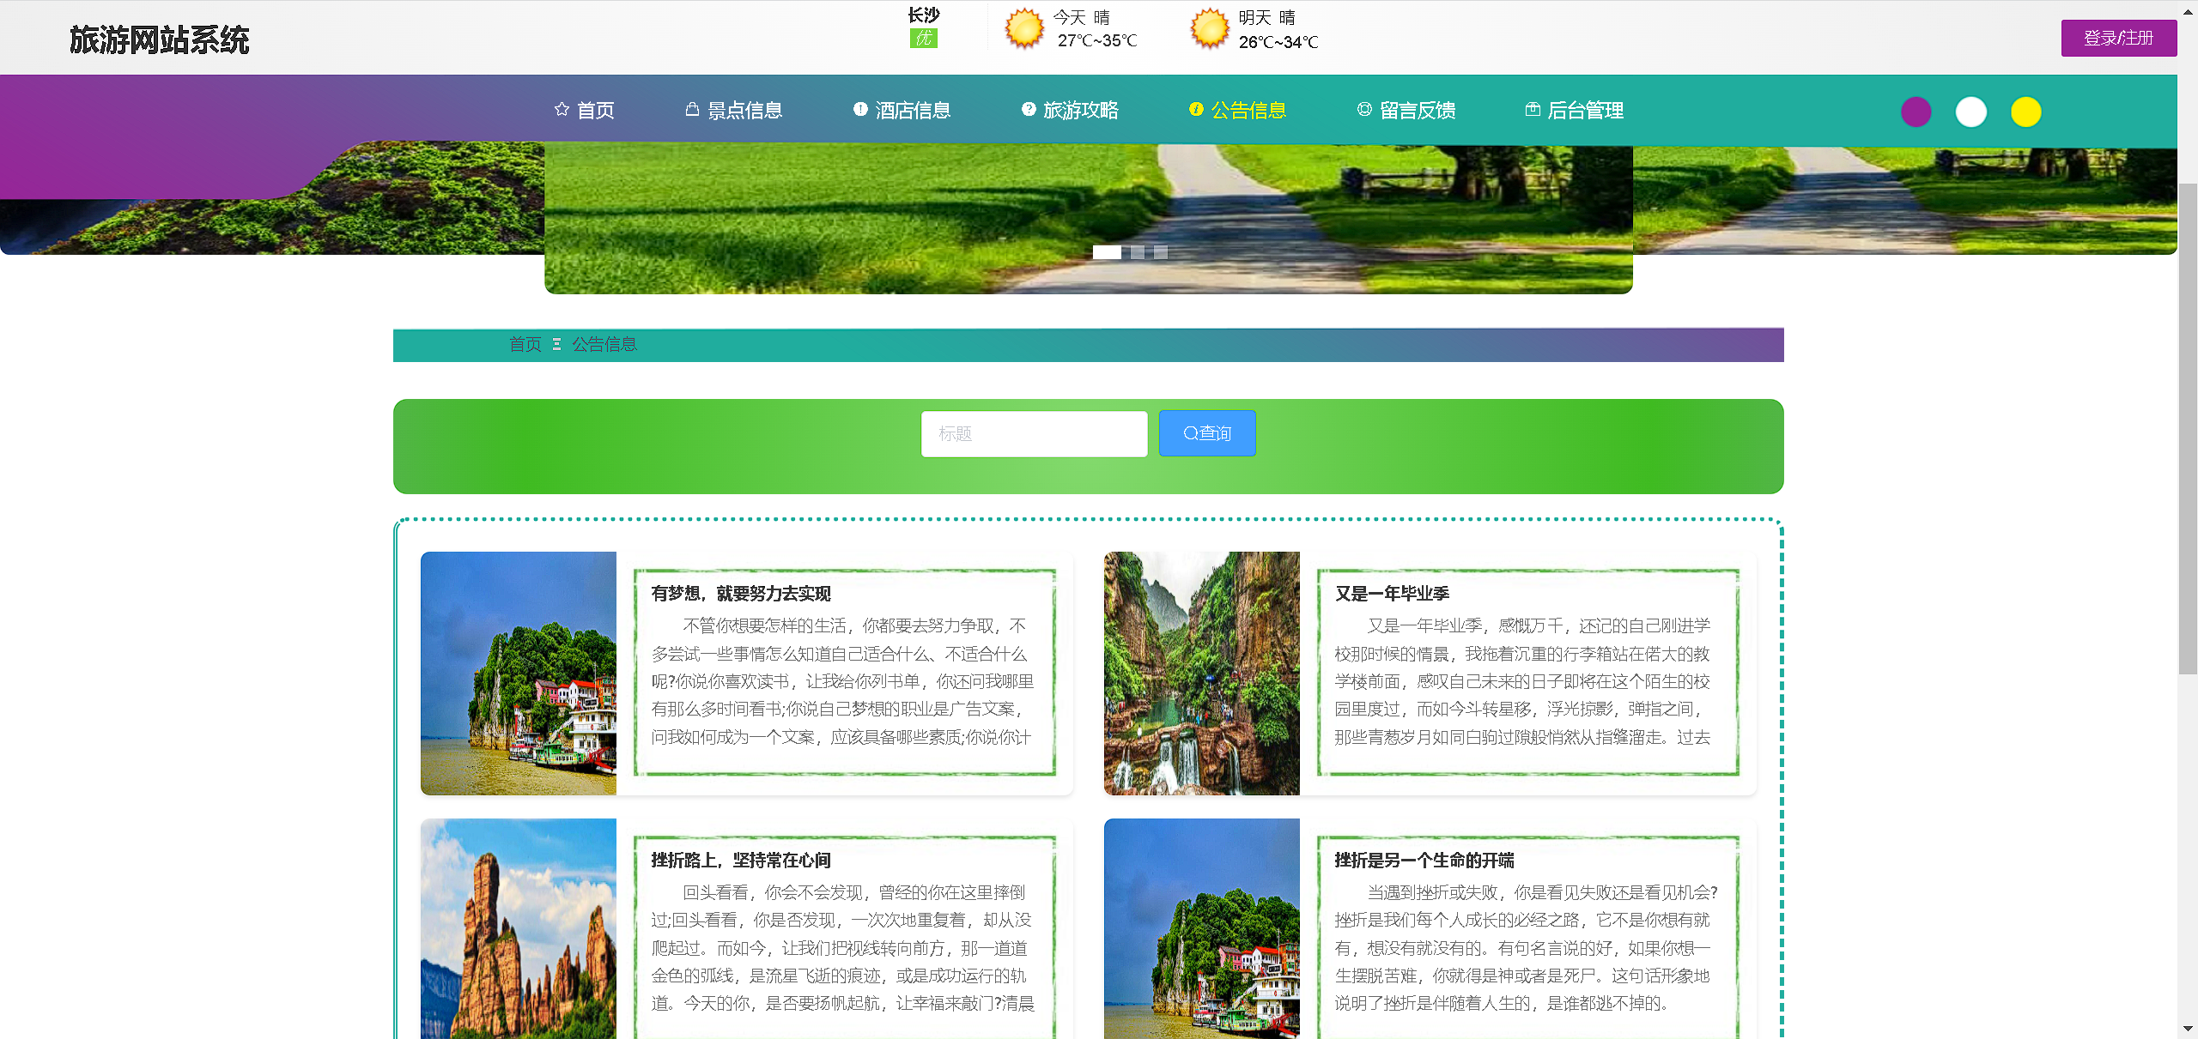Click the lock icon next to 景点信息
Image resolution: width=2198 pixels, height=1039 pixels.
pos(692,109)
